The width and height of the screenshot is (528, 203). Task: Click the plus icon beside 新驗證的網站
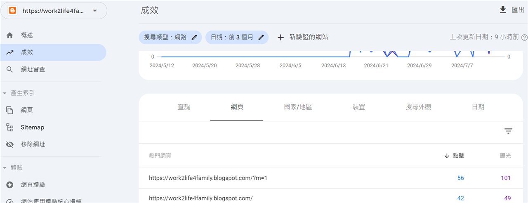click(x=280, y=37)
